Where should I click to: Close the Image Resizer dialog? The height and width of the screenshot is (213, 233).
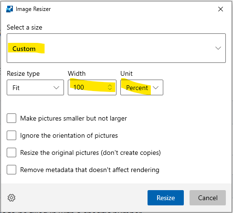coord(221,9)
